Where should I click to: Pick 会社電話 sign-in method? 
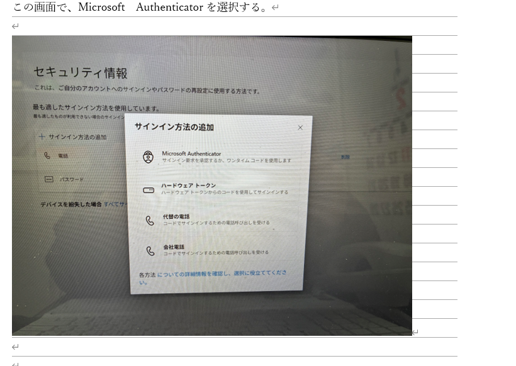[x=174, y=247]
